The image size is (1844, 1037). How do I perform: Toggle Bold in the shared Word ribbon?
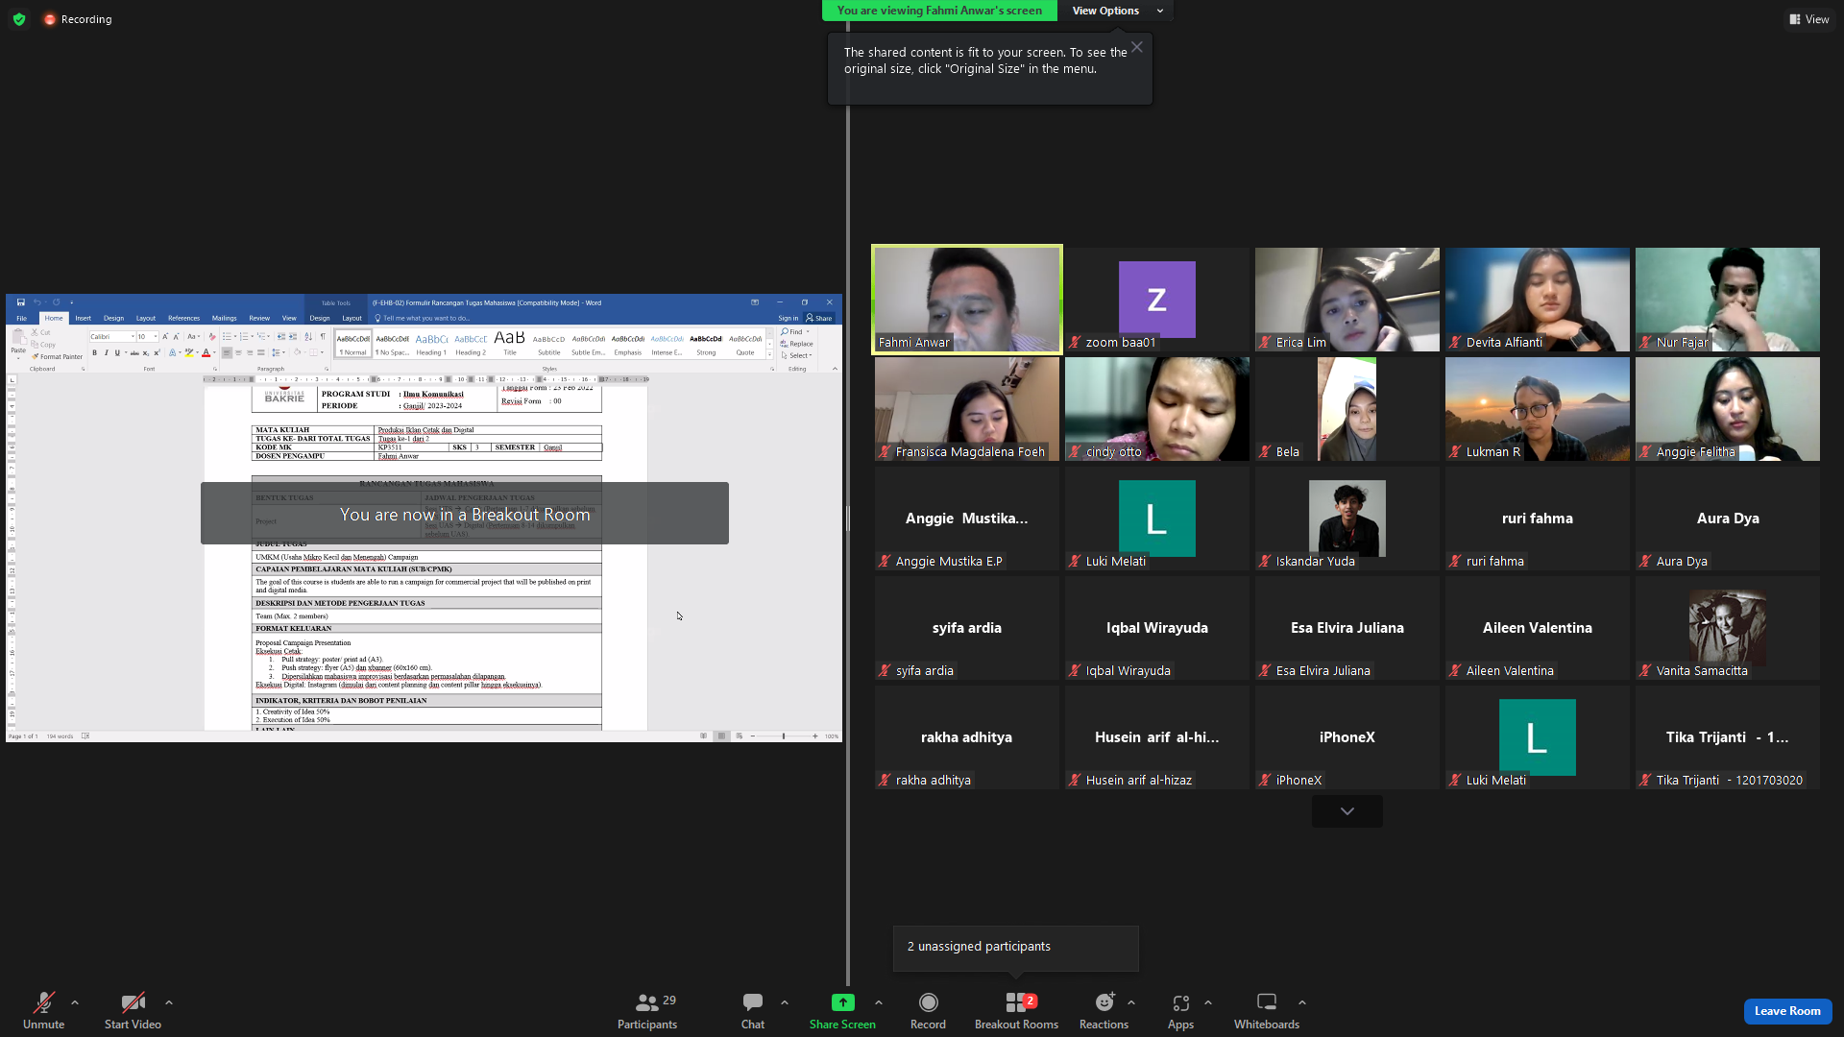94,353
